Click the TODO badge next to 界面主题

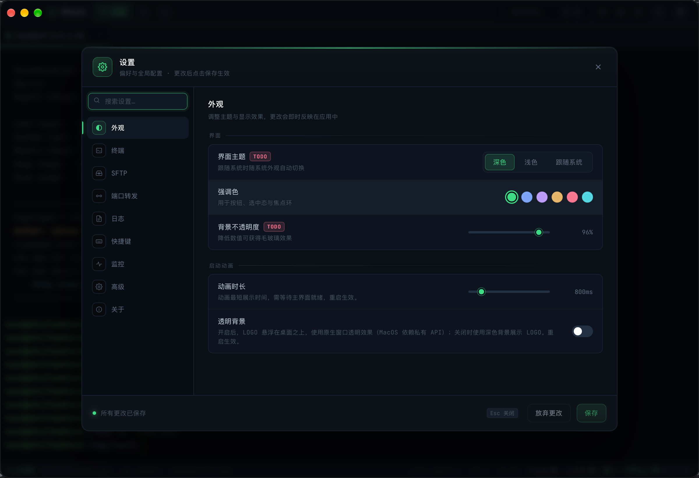(x=260, y=157)
